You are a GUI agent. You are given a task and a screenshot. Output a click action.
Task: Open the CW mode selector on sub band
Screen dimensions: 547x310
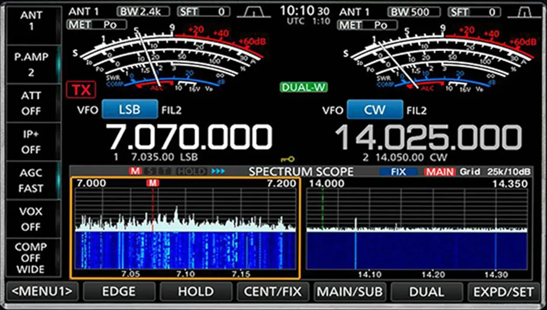(x=375, y=109)
